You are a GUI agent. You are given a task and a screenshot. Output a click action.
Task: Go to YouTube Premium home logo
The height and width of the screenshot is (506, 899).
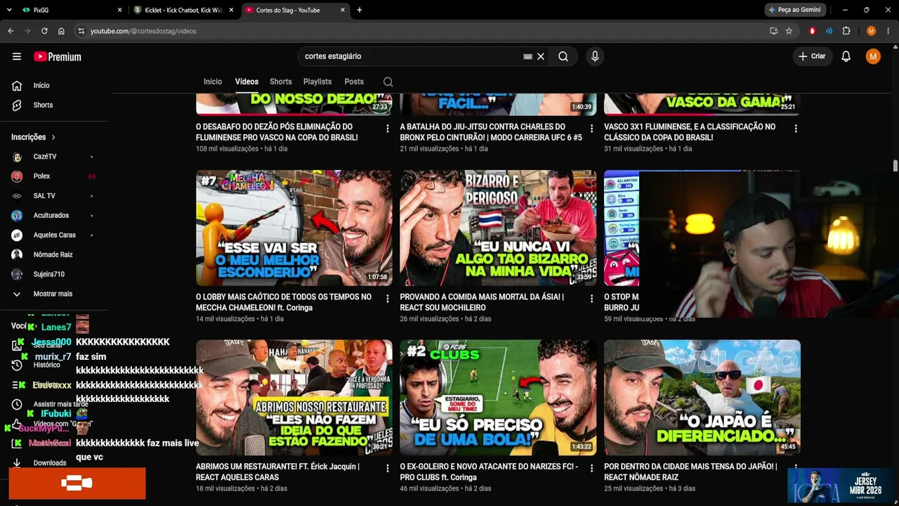pyautogui.click(x=58, y=57)
